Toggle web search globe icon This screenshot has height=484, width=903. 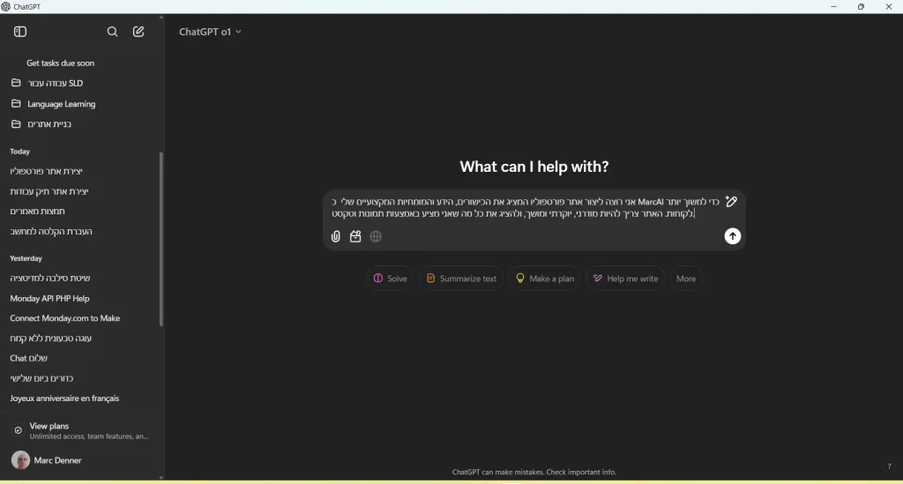click(376, 236)
